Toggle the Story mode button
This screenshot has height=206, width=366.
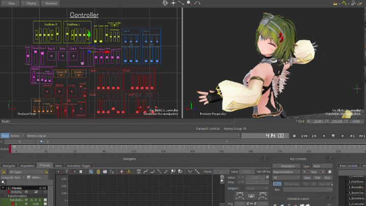click(5, 136)
